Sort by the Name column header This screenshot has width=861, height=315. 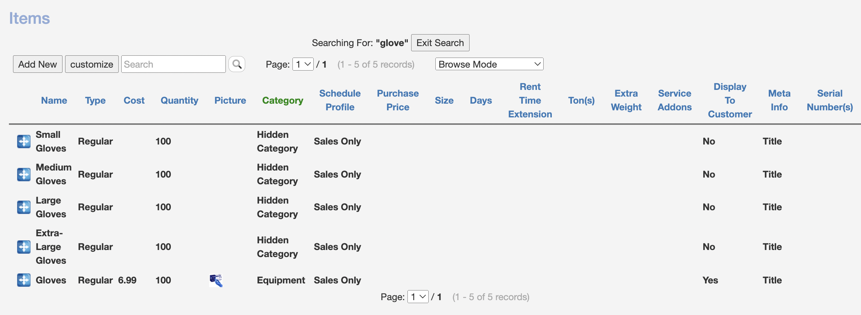[x=54, y=100]
